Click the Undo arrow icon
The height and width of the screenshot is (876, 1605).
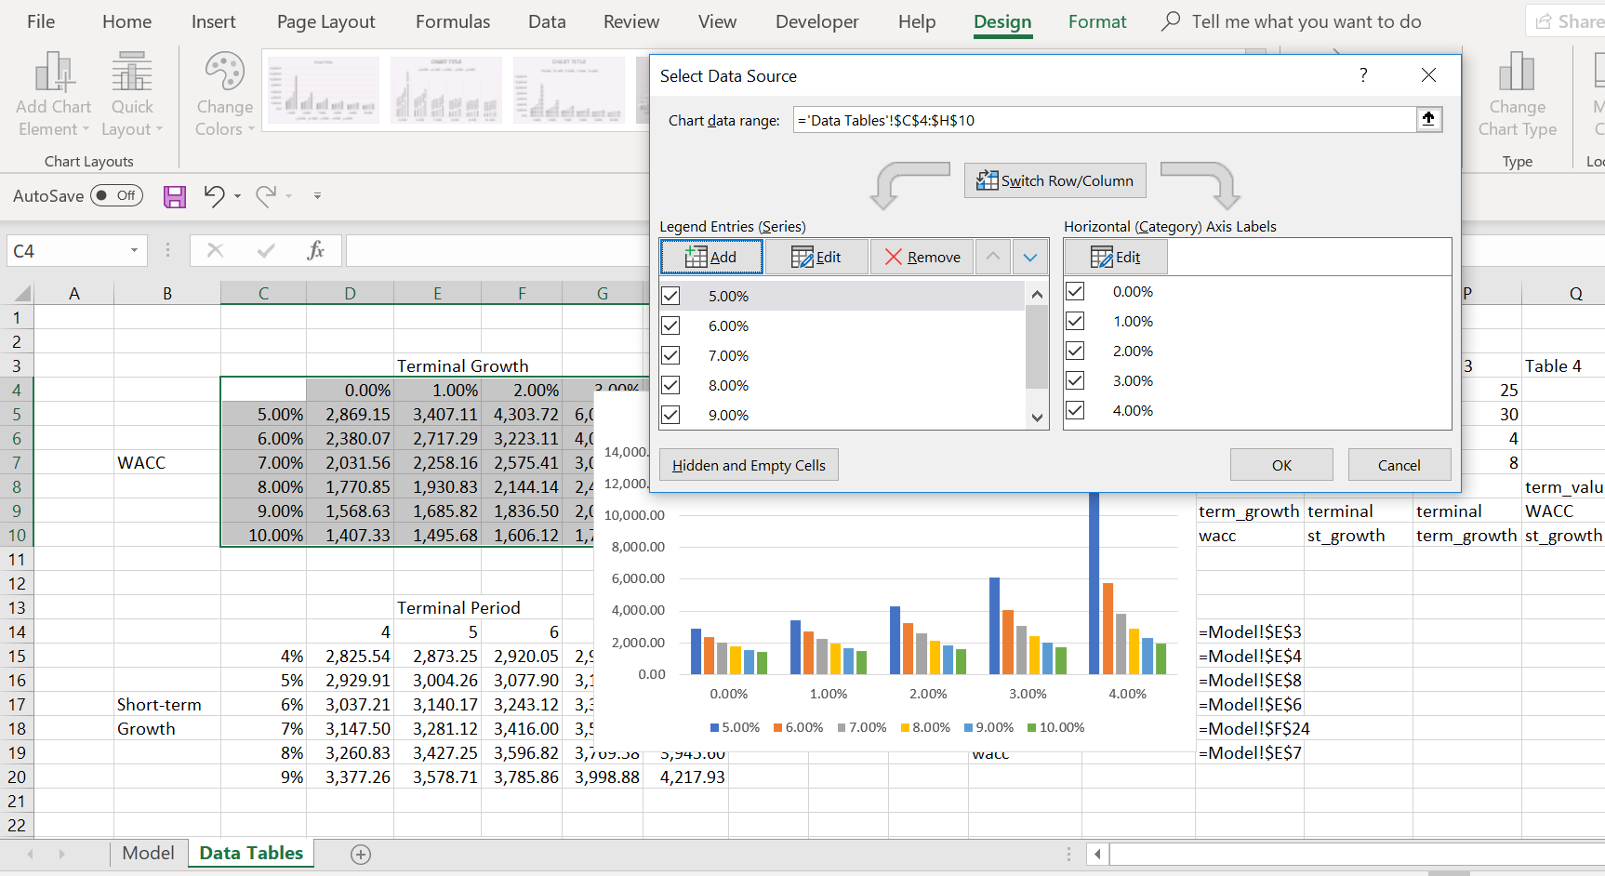[x=214, y=195]
